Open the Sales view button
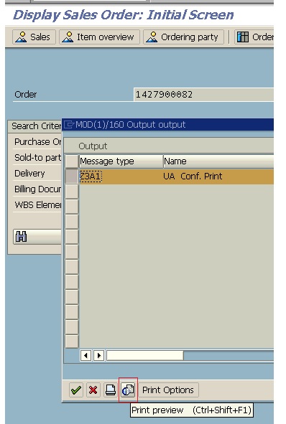Viewport: 286px width, 424px height. tap(34, 37)
